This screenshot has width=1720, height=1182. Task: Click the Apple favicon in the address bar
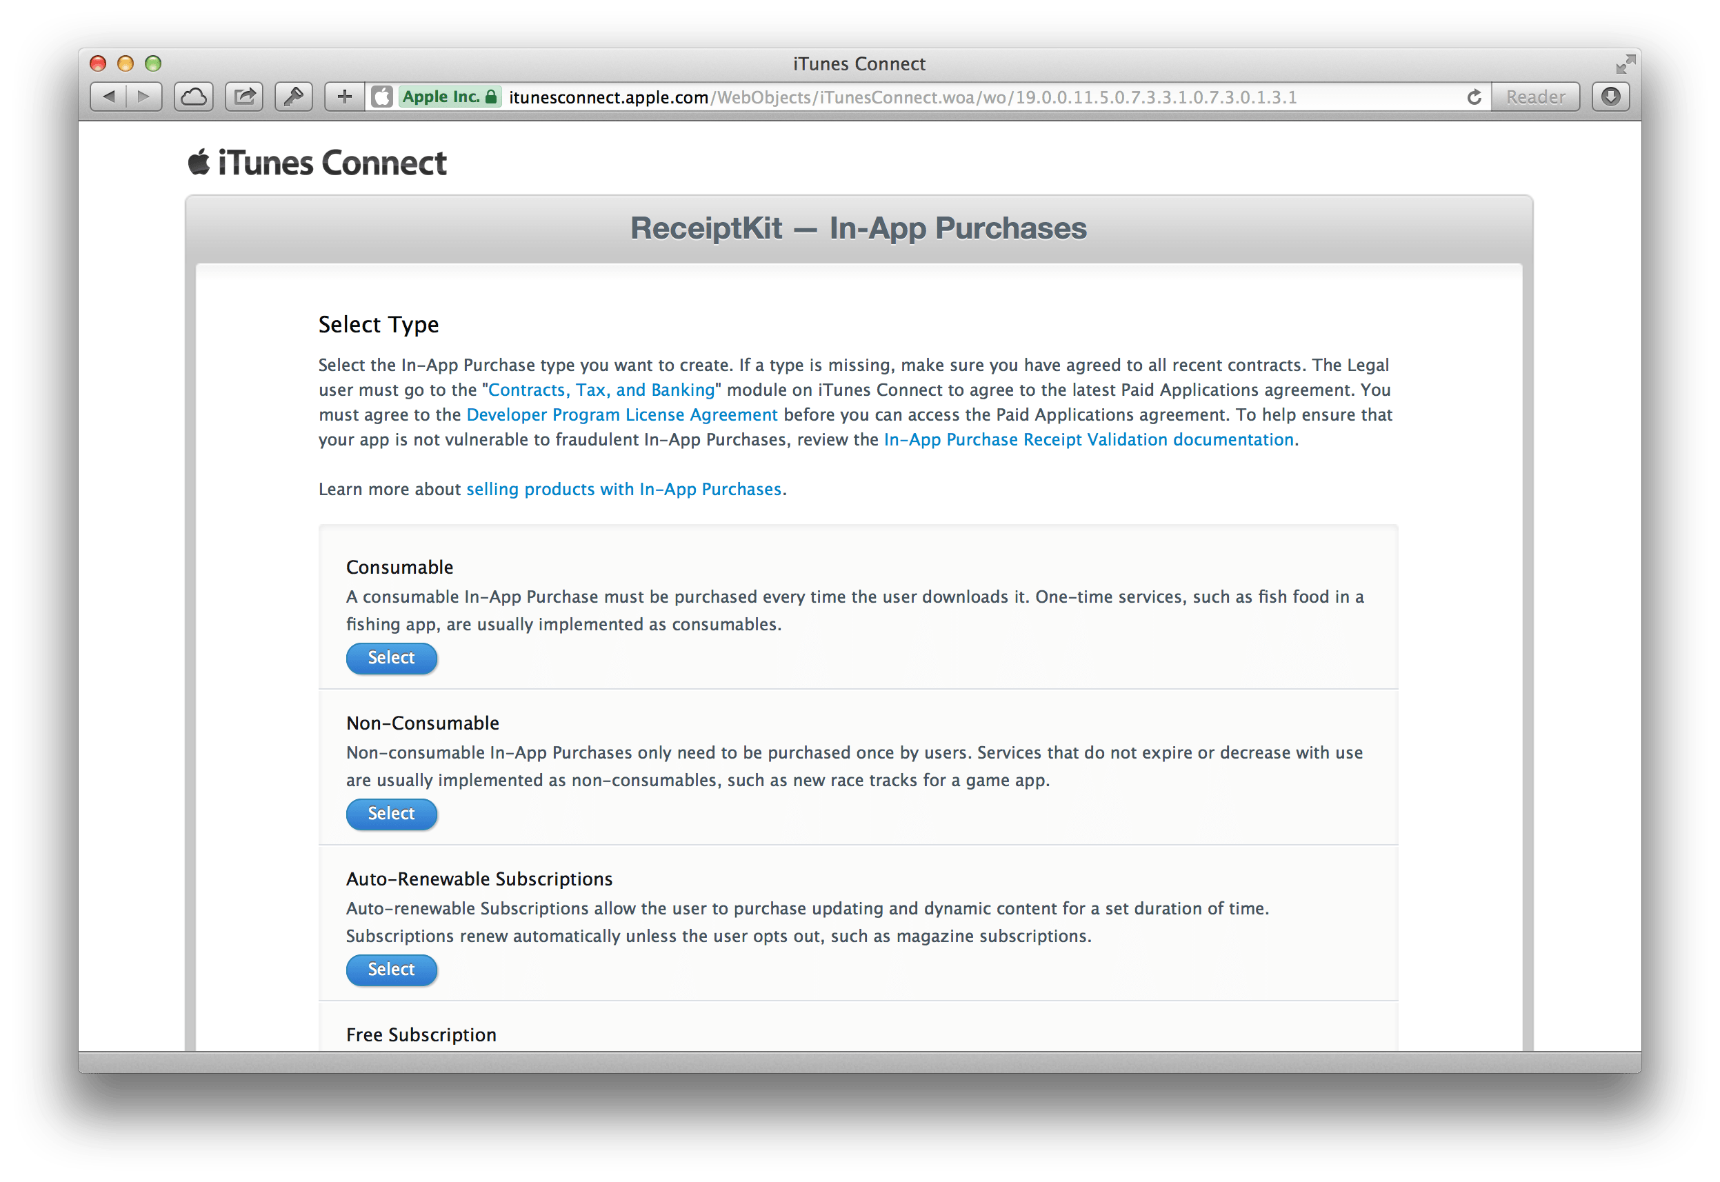382,97
